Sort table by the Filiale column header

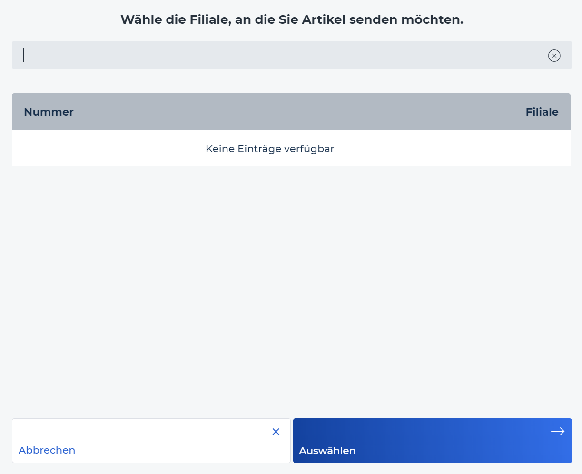tap(542, 112)
